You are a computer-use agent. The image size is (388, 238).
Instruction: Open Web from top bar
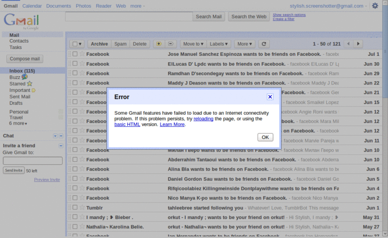tap(121, 6)
